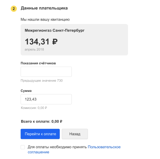Click the Всего к оплате total line
Screen dimensions: 160x159
[x=41, y=122]
